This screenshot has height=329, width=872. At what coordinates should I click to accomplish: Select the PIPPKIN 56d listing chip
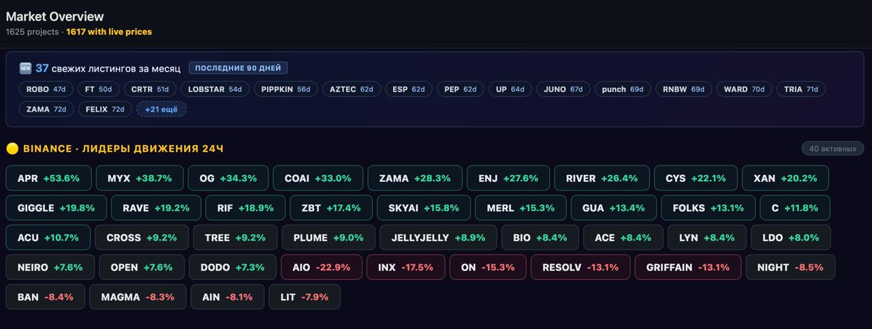(285, 89)
